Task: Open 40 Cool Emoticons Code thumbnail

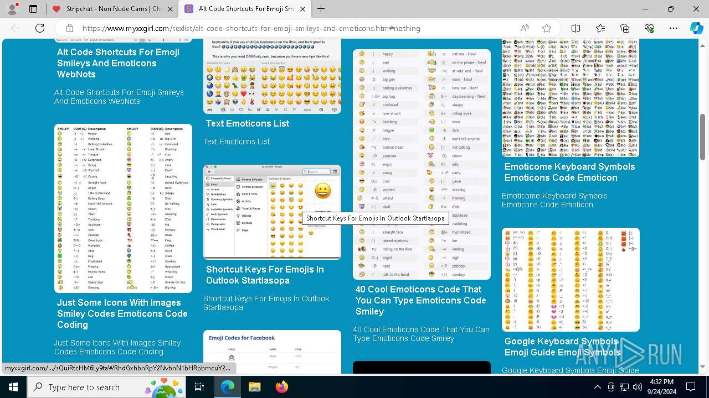Action: click(422, 164)
